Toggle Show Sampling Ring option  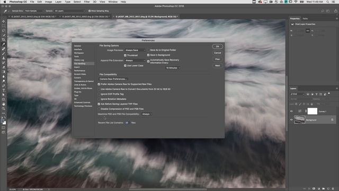pyautogui.click(x=90, y=11)
